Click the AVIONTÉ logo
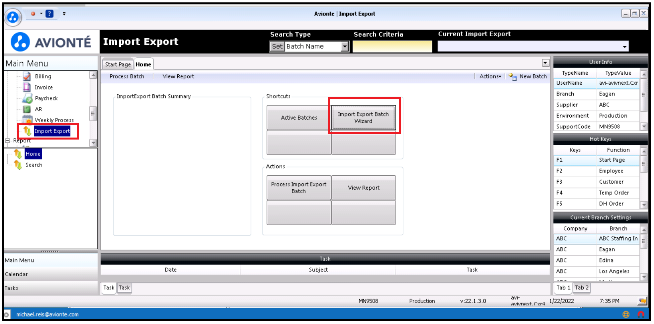This screenshot has height=324, width=654. 51,42
